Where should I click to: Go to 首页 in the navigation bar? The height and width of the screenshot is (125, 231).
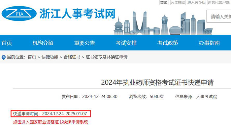7,43
